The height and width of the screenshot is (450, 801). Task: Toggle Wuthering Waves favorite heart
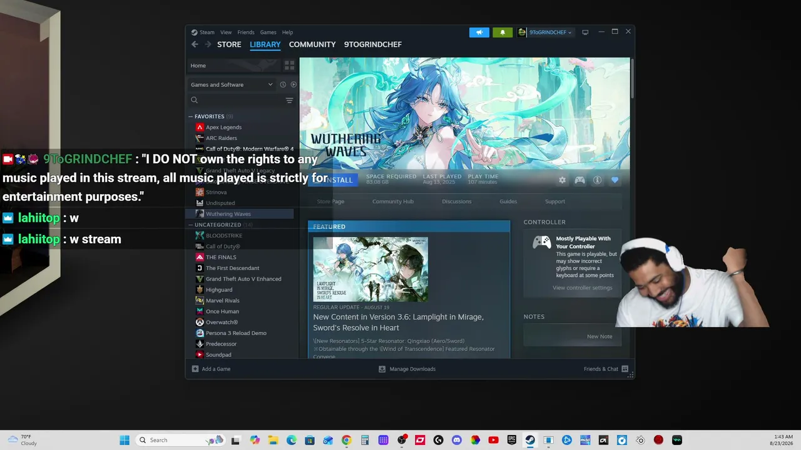[x=615, y=180]
